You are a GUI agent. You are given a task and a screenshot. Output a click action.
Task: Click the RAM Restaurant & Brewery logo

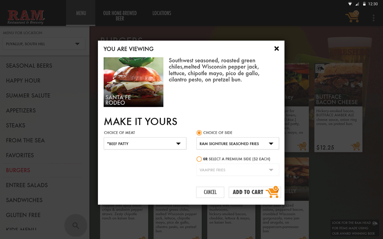[x=26, y=17]
